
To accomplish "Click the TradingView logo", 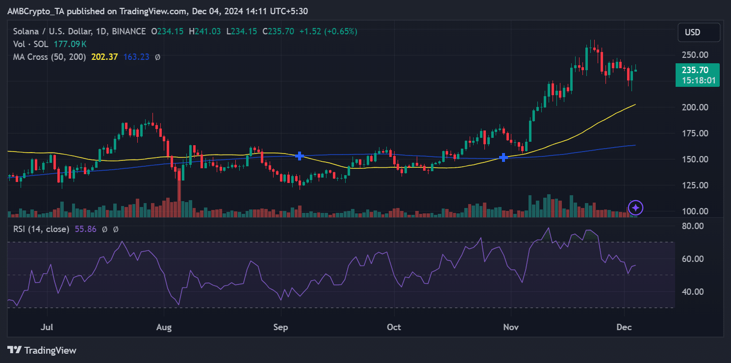I will 42,350.
